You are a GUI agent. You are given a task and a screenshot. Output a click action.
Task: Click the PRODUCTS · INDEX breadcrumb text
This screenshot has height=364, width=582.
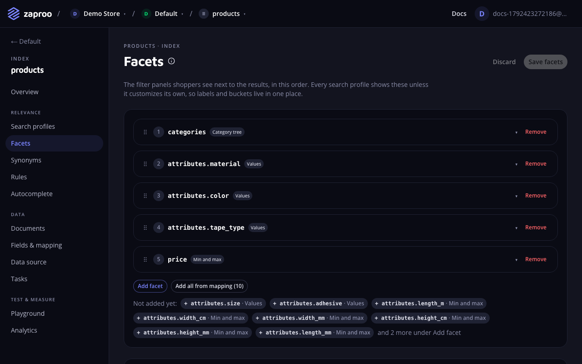click(x=152, y=46)
